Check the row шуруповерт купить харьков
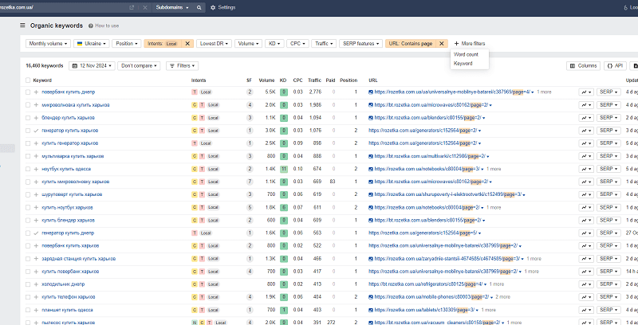638x325 pixels. point(28,194)
